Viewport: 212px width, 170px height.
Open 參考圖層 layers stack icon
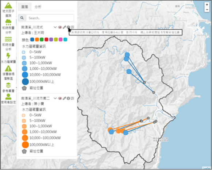8,85
